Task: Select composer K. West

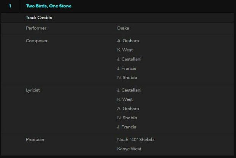Action: point(125,50)
